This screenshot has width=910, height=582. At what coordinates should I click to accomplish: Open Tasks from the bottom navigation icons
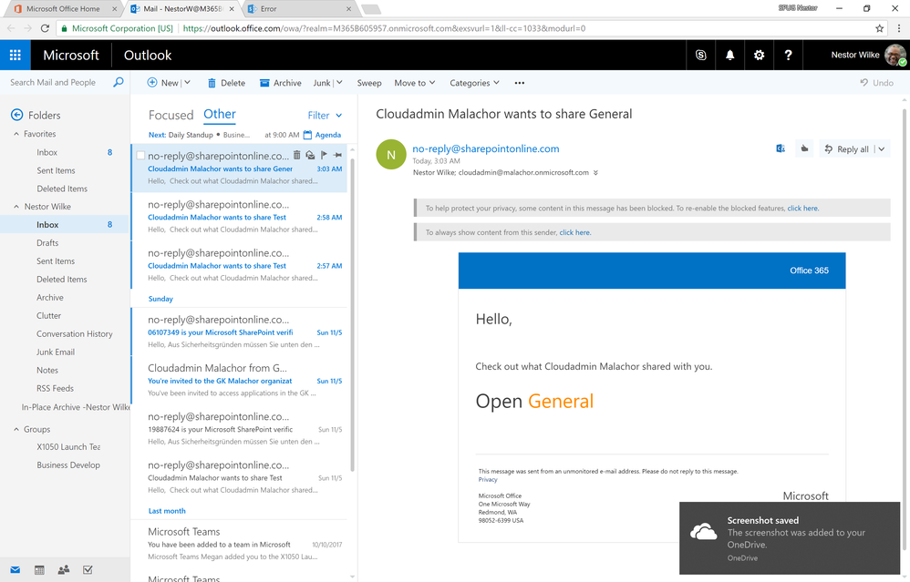(x=88, y=570)
